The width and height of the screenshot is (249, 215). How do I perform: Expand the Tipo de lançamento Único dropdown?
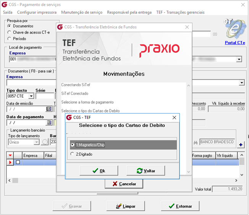(x=37, y=142)
